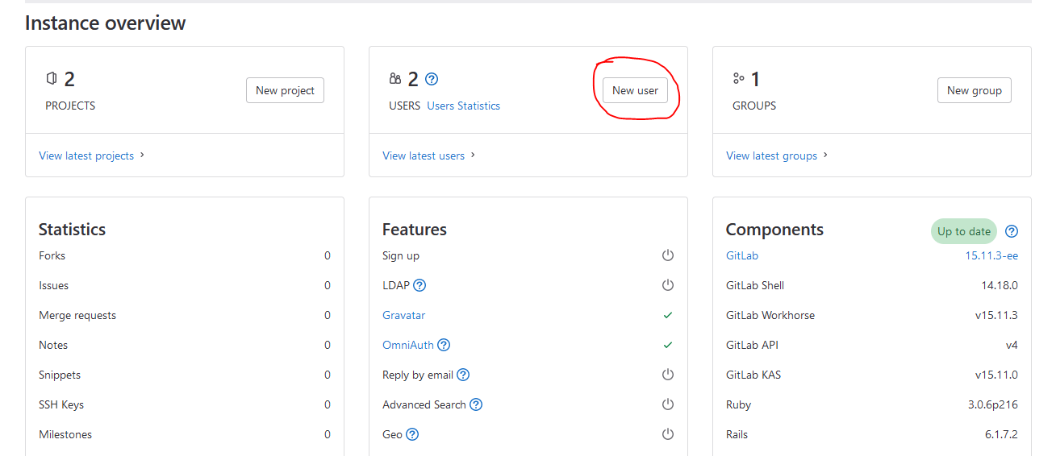
Task: Click the Gravatar enabled checkmark
Action: (667, 315)
